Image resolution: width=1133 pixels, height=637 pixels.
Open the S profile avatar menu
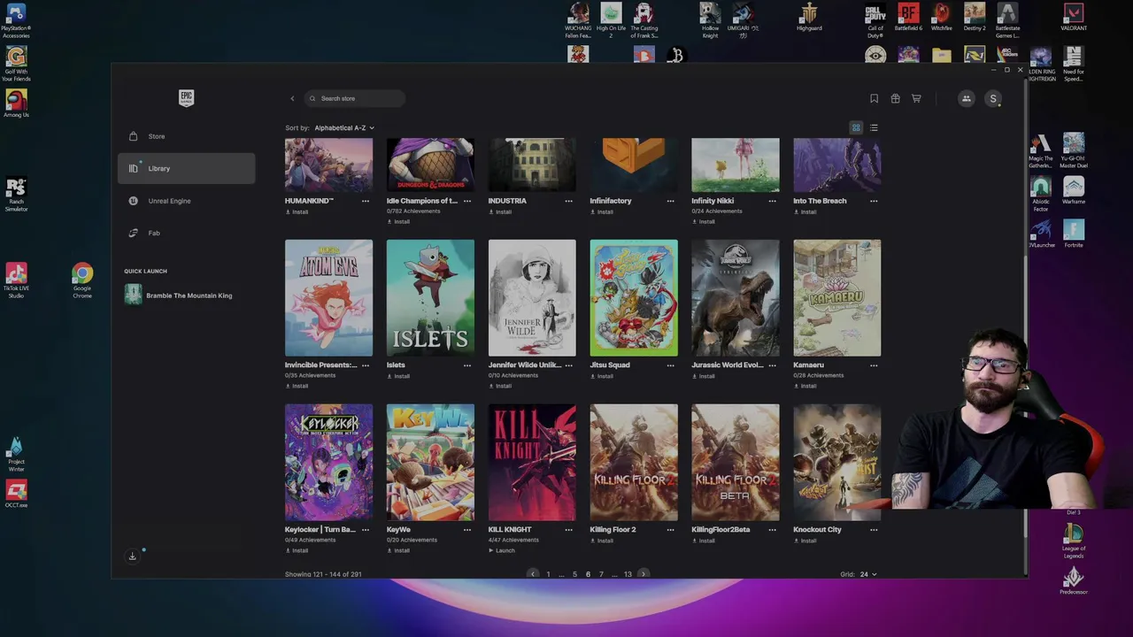coord(993,98)
